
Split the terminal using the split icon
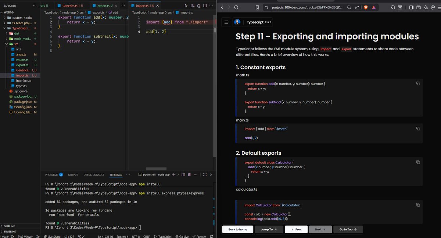click(183, 175)
